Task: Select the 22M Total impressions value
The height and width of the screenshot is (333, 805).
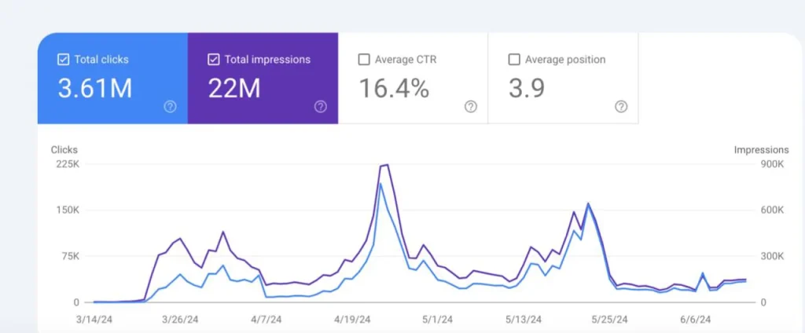Action: tap(234, 89)
